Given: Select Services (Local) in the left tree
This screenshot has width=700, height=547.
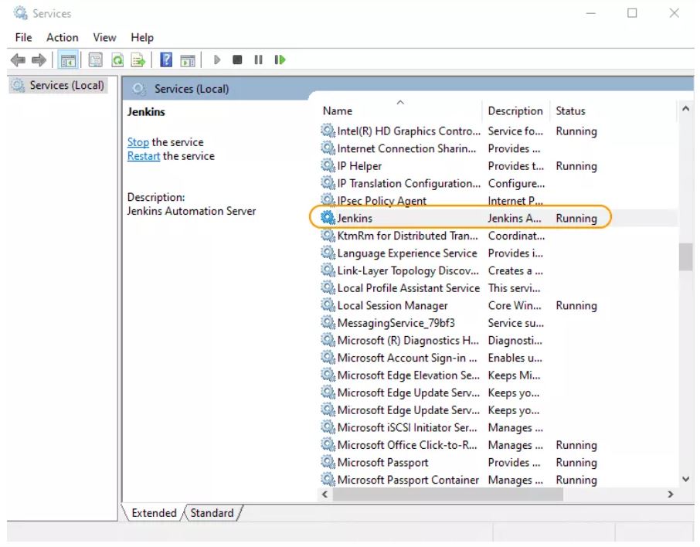Looking at the screenshot, I should click(x=64, y=85).
